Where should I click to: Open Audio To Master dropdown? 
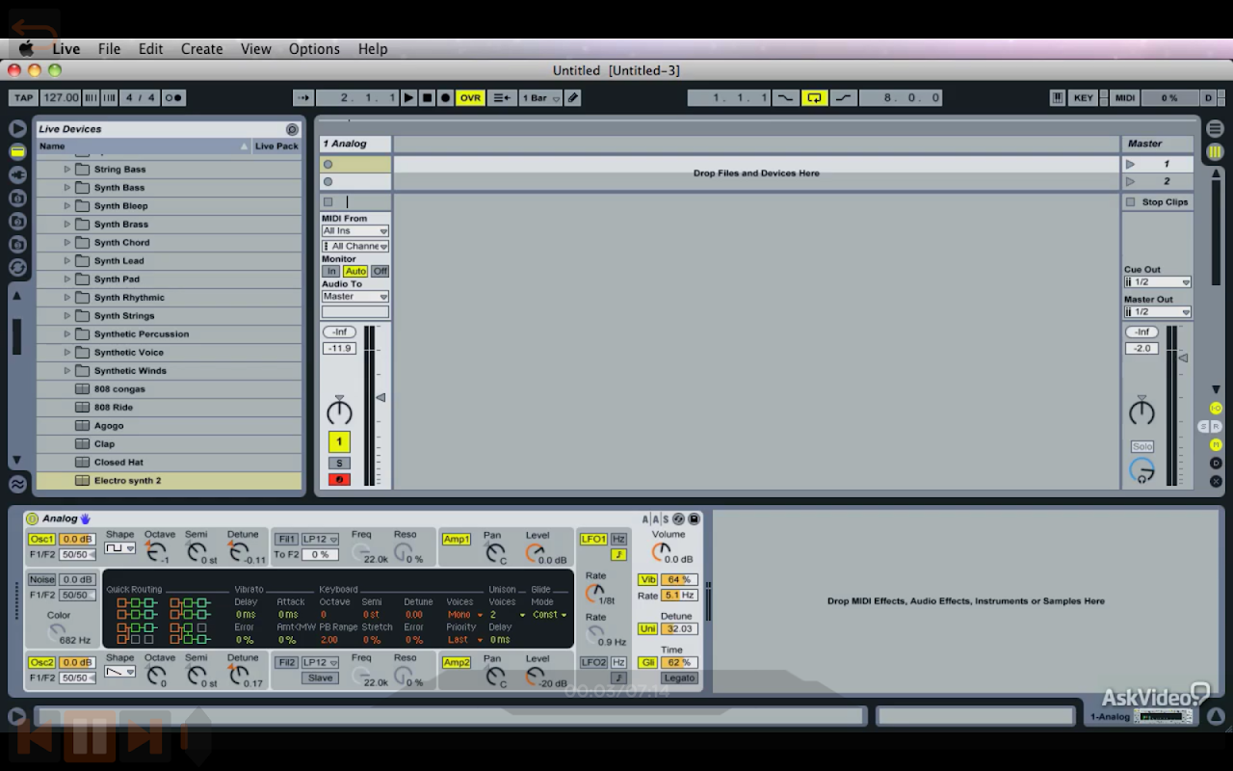[x=355, y=297]
